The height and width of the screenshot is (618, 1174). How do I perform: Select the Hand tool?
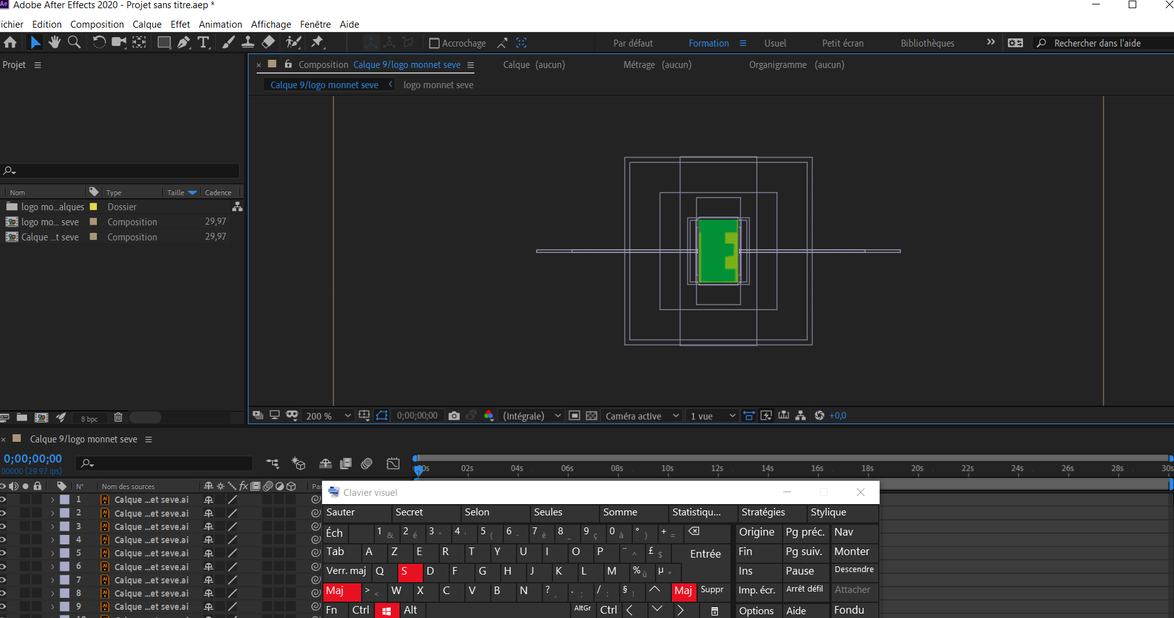(55, 42)
